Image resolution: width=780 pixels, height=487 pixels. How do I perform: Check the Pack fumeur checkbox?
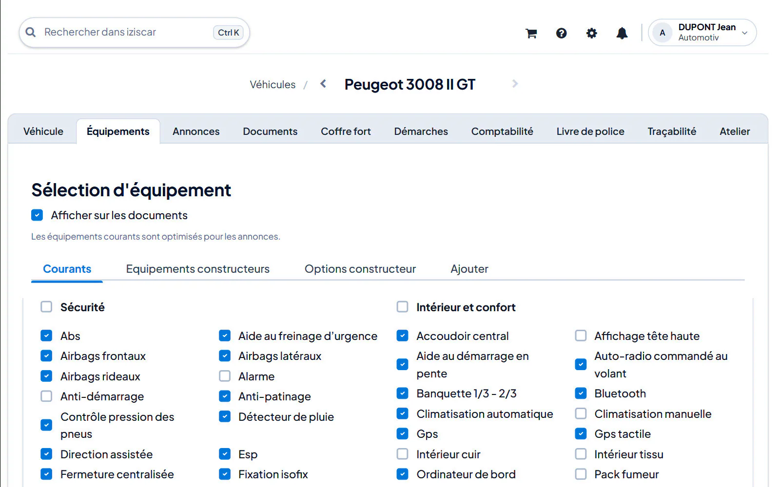pos(581,474)
